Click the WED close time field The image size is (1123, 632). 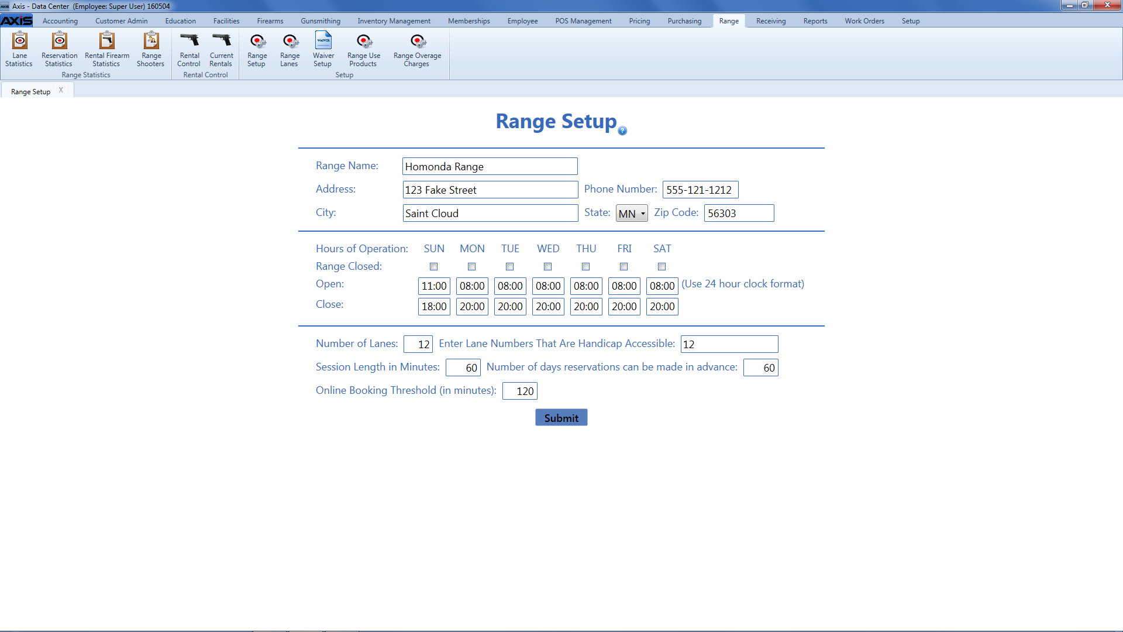[x=548, y=307]
